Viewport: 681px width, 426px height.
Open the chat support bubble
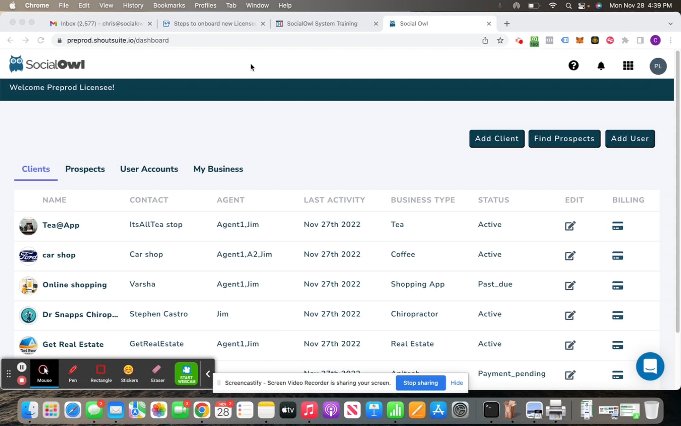point(650,366)
